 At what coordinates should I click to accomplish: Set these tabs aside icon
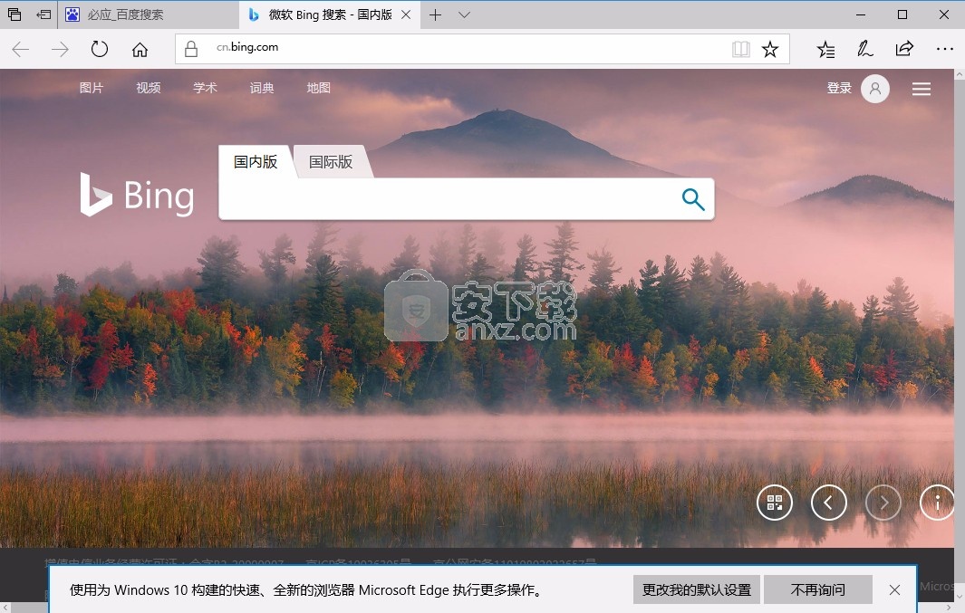point(43,14)
